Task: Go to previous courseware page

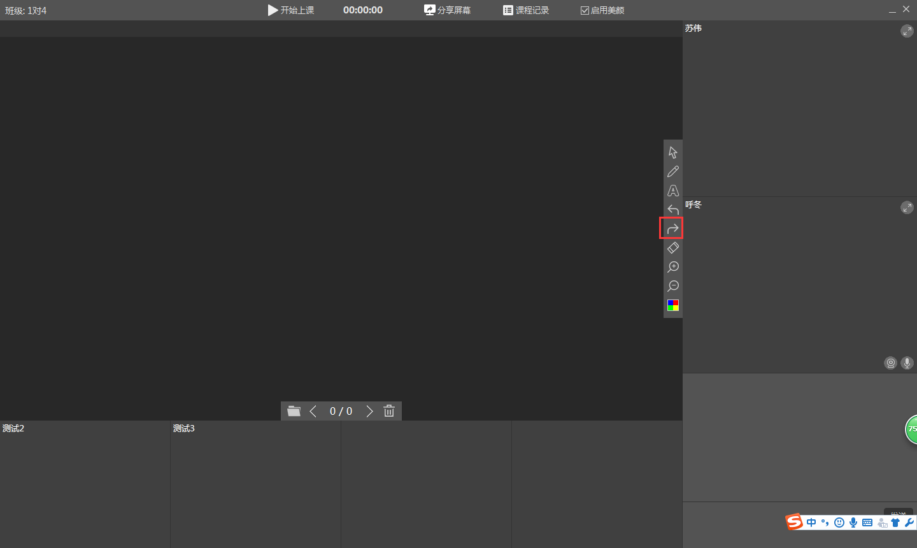Action: click(313, 412)
